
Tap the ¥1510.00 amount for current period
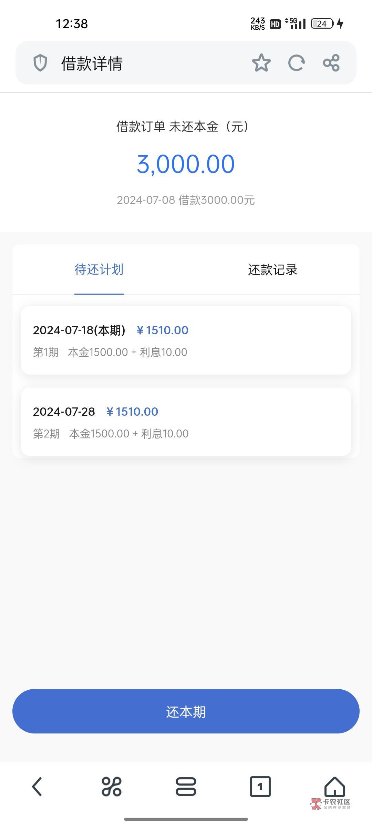163,331
